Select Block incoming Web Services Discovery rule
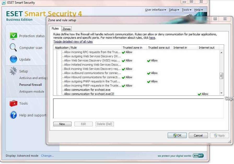This screenshot has width=234, height=164. click(92, 69)
